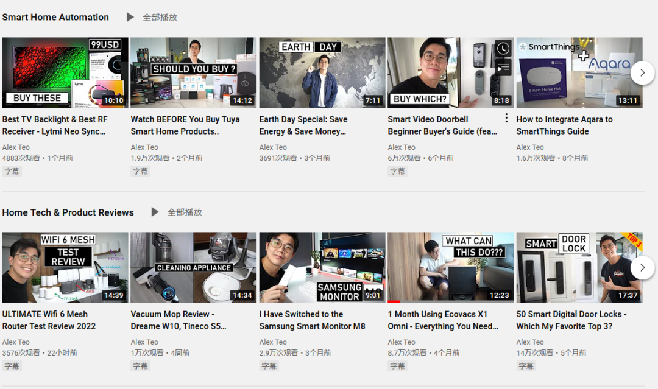
Task: Click 全部播放 text beside Home Tech reviews
Action: pyautogui.click(x=185, y=212)
